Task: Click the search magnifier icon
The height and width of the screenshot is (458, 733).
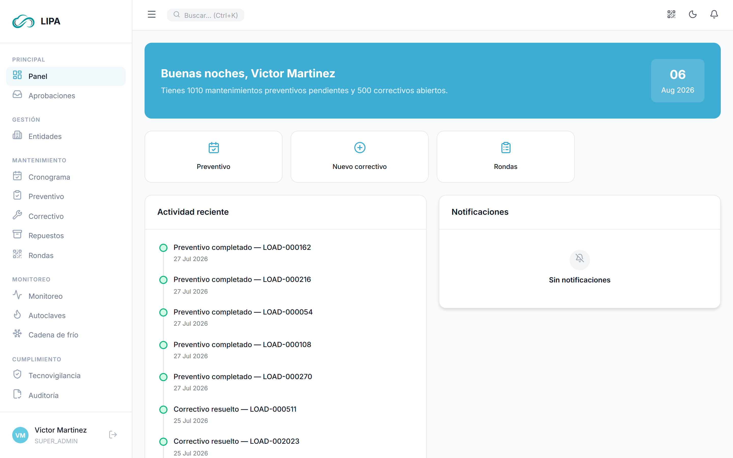Action: 177,15
